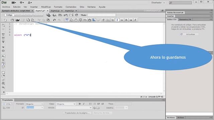The height and width of the screenshot is (120, 214).
Task: Toggle the Word Wrap button in coding toolbar
Action: point(3,64)
